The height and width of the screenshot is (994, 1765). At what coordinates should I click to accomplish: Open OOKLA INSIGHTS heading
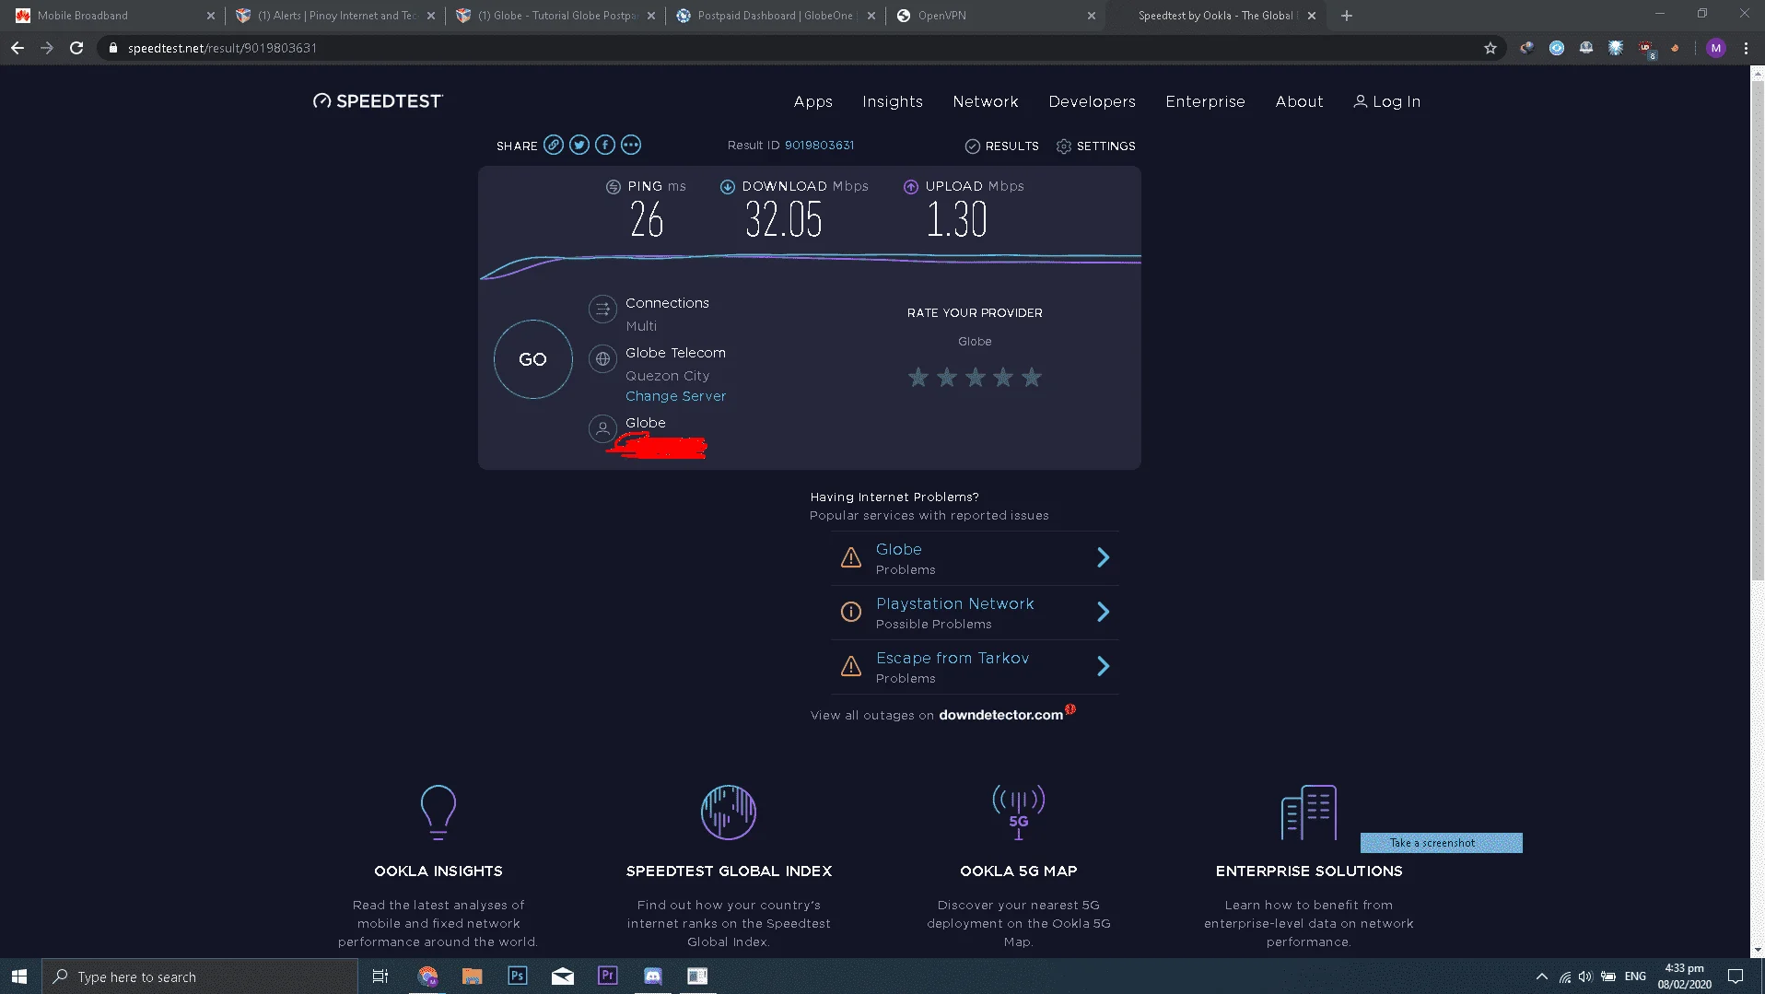click(x=438, y=871)
